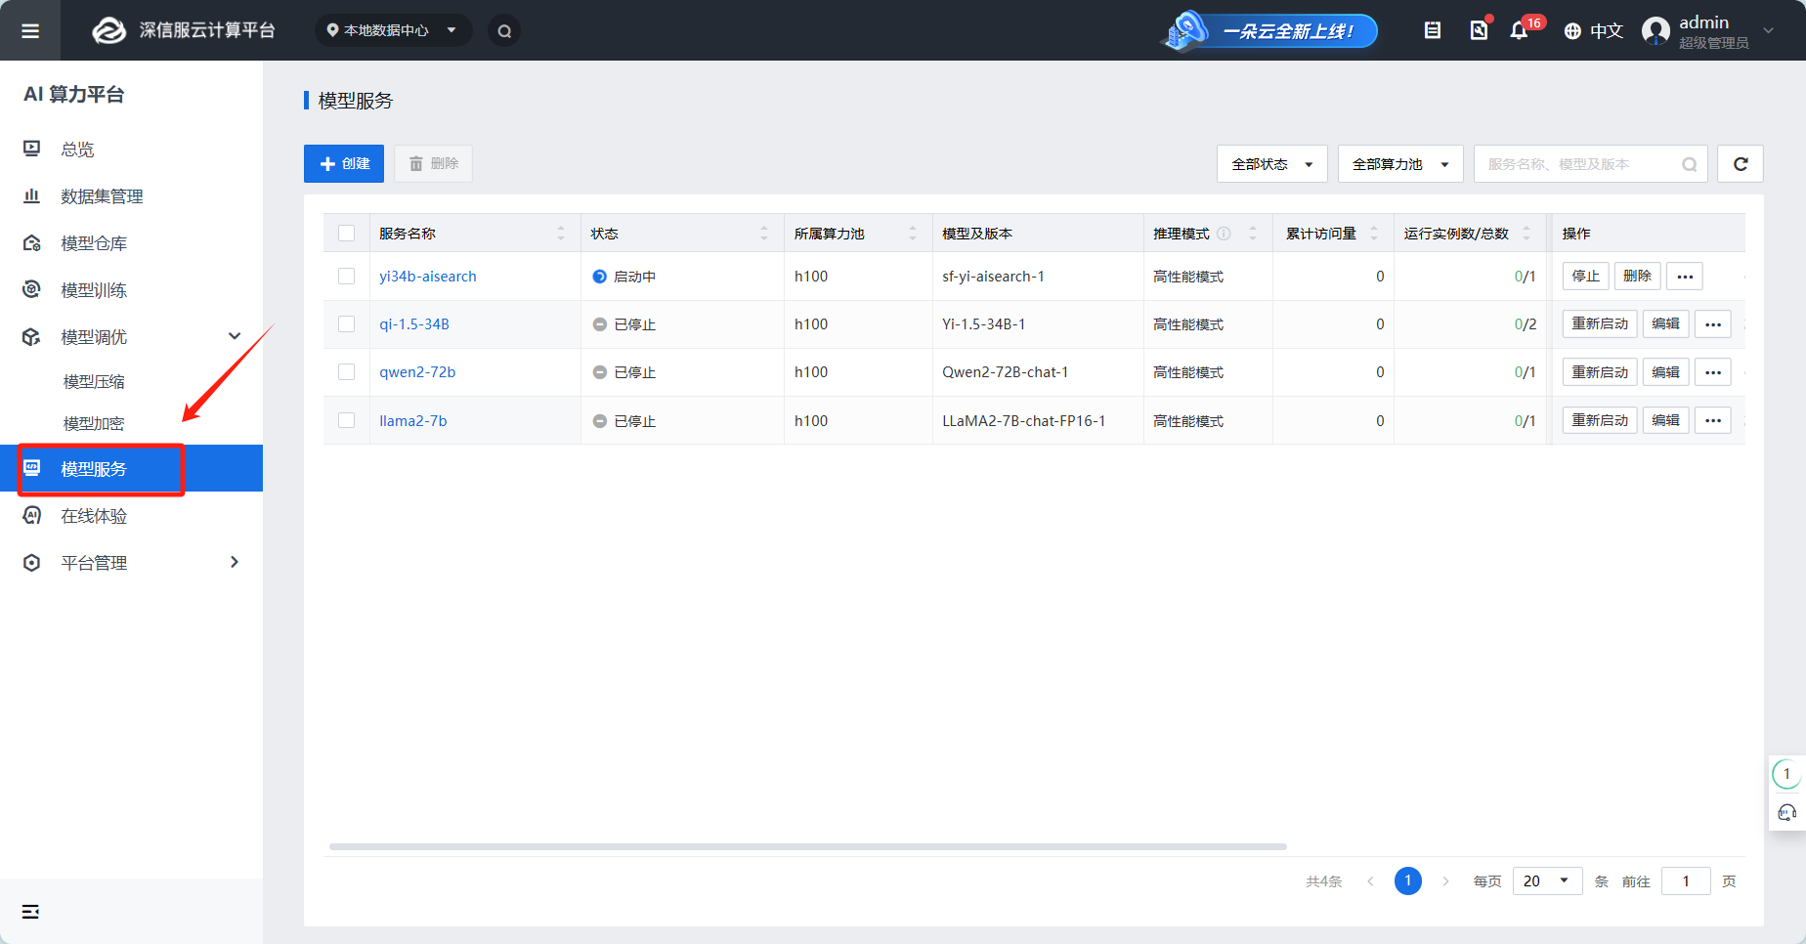Image resolution: width=1806 pixels, height=944 pixels.
Task: Switch language with the 中文 label
Action: 1607,31
